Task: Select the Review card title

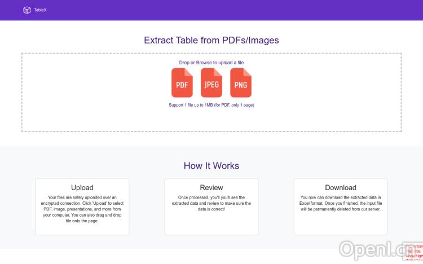Action: click(x=211, y=188)
